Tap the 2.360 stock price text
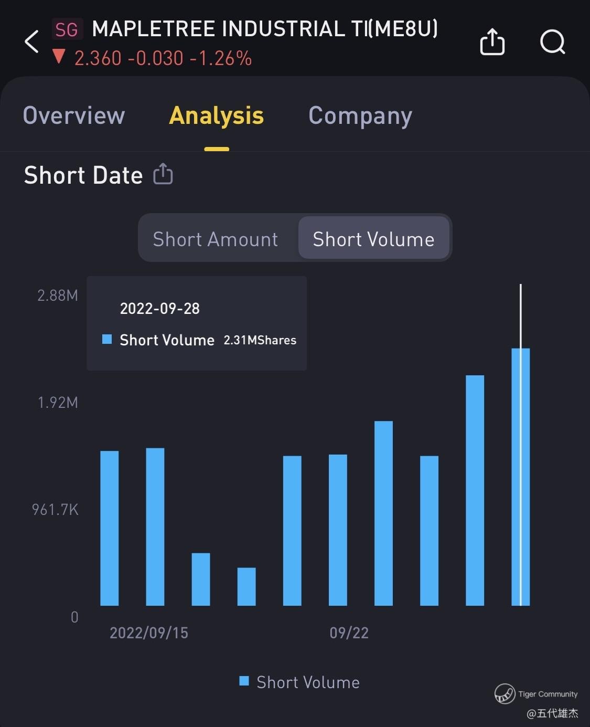This screenshot has width=590, height=727. [x=98, y=58]
